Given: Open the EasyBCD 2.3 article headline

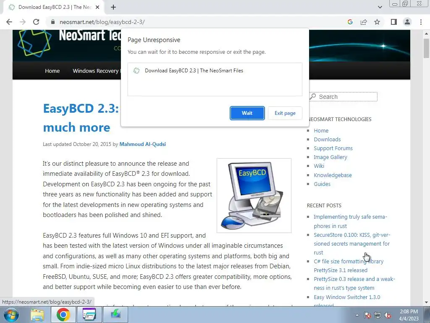Looking at the screenshot, I should (x=81, y=118).
